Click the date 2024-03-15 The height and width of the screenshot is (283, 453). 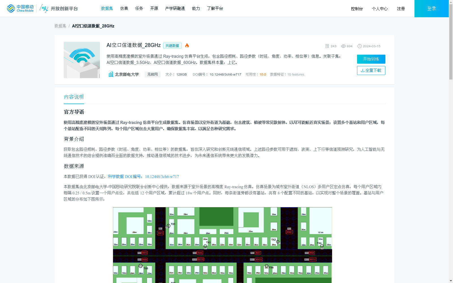tap(371, 46)
